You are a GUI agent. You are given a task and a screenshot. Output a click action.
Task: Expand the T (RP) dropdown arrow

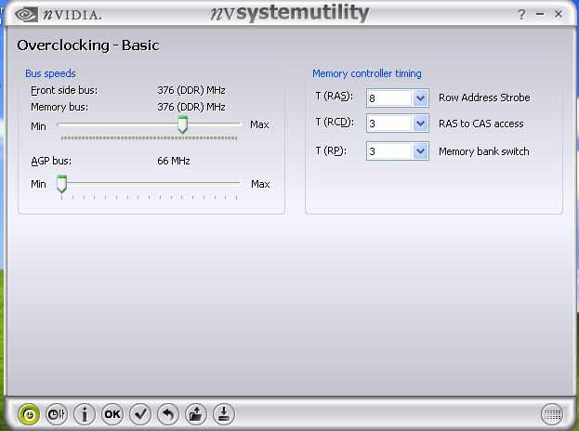coord(420,151)
